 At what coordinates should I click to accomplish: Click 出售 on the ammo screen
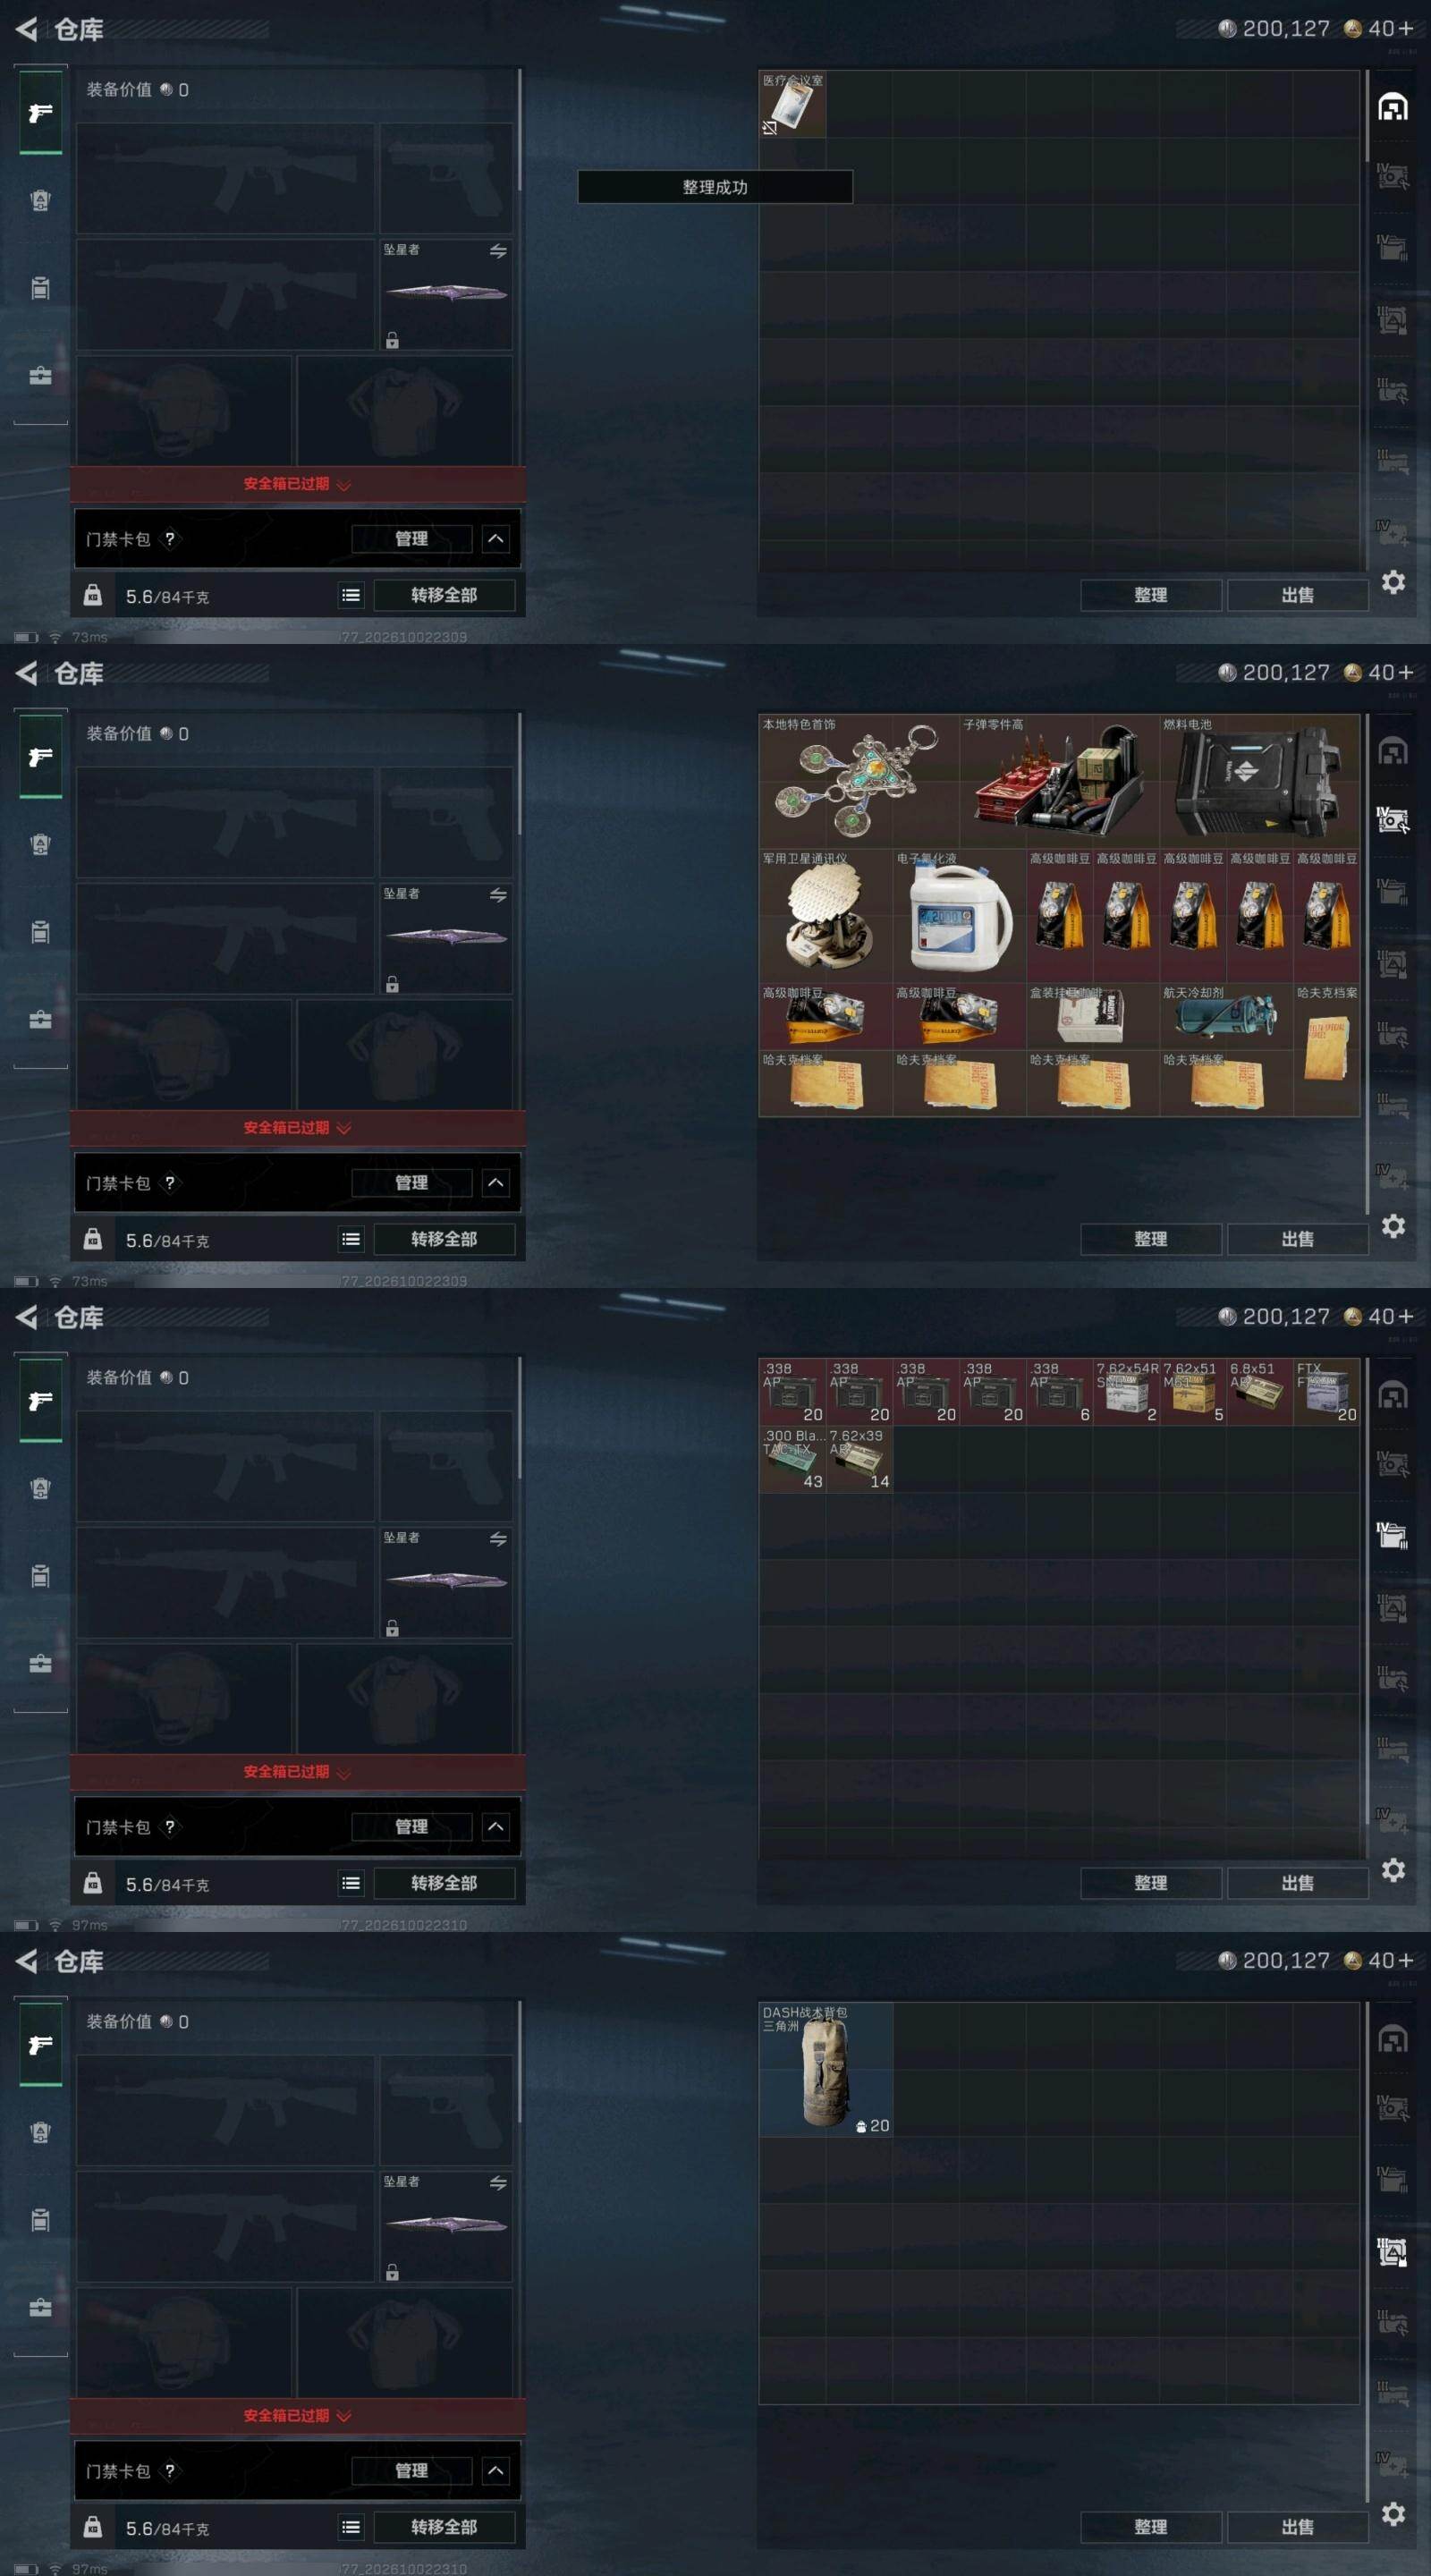coord(1297,1882)
